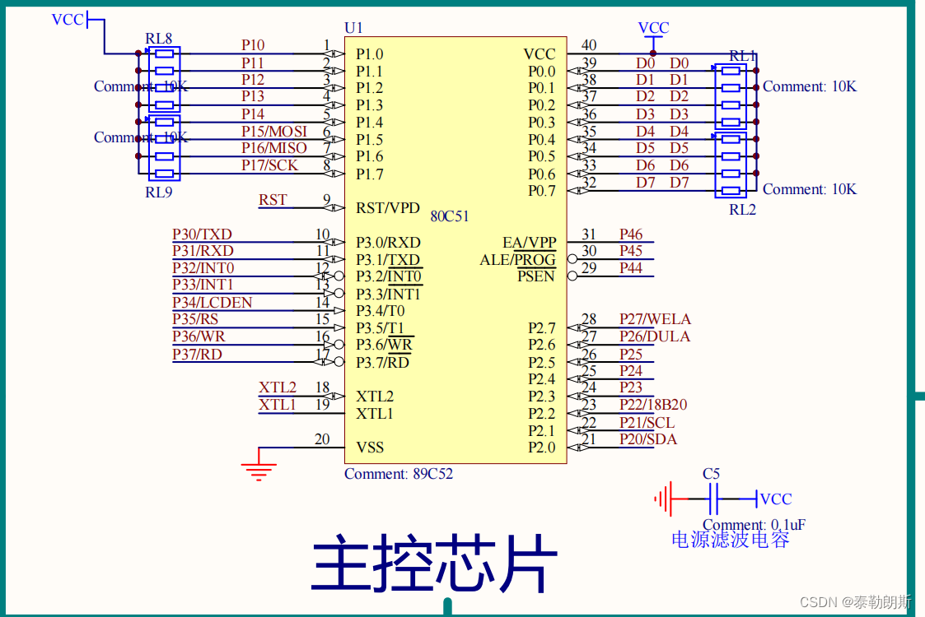This screenshot has width=925, height=617.
Task: Select the RL8 resistor network symbol
Action: pos(163,79)
